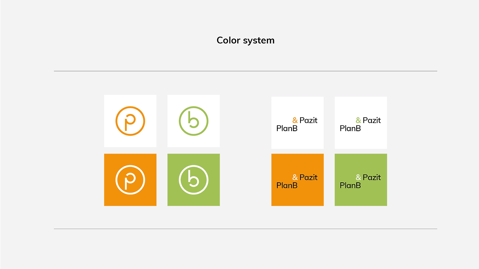Viewport: 479px width, 269px height.
Task: Select "PlanB" text on the orange tile
Action: [287, 185]
